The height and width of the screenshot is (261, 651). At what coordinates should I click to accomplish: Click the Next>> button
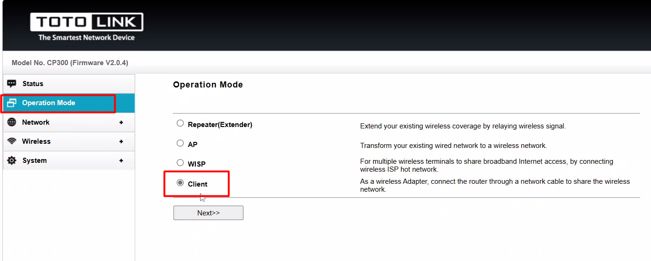208,213
